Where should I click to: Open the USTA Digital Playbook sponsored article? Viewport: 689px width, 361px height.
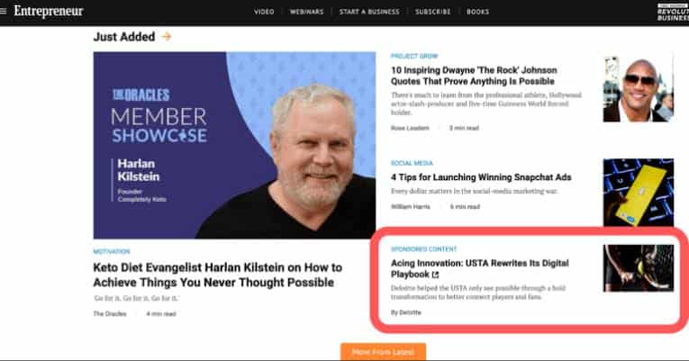coord(480,269)
